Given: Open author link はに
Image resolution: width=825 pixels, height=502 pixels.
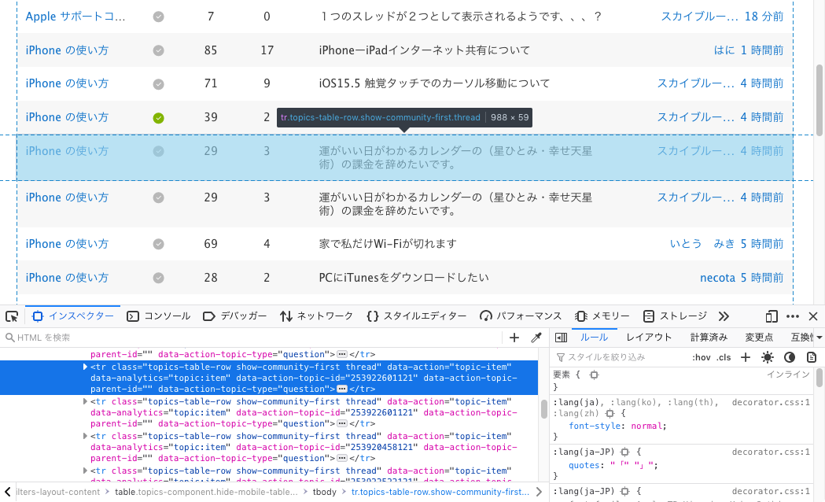Looking at the screenshot, I should 724,50.
